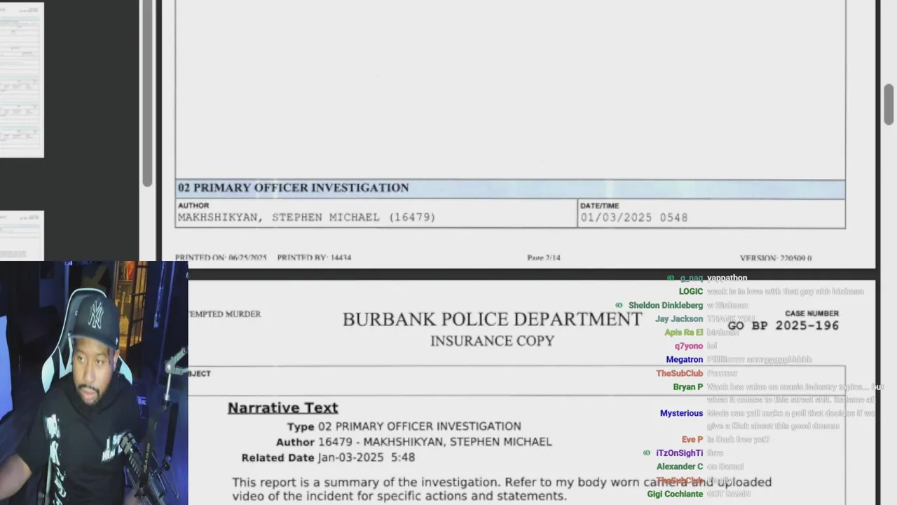897x505 pixels.
Task: Click the "AUTHOR" field label
Action: point(193,206)
